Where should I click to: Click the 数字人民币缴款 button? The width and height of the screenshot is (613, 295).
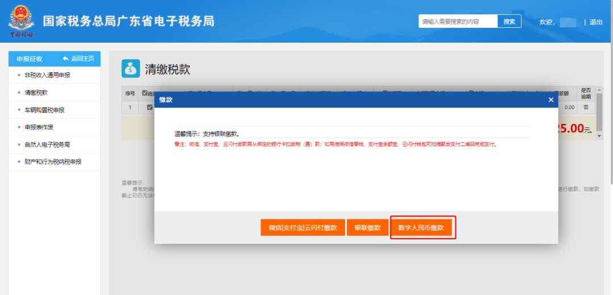[x=421, y=228]
